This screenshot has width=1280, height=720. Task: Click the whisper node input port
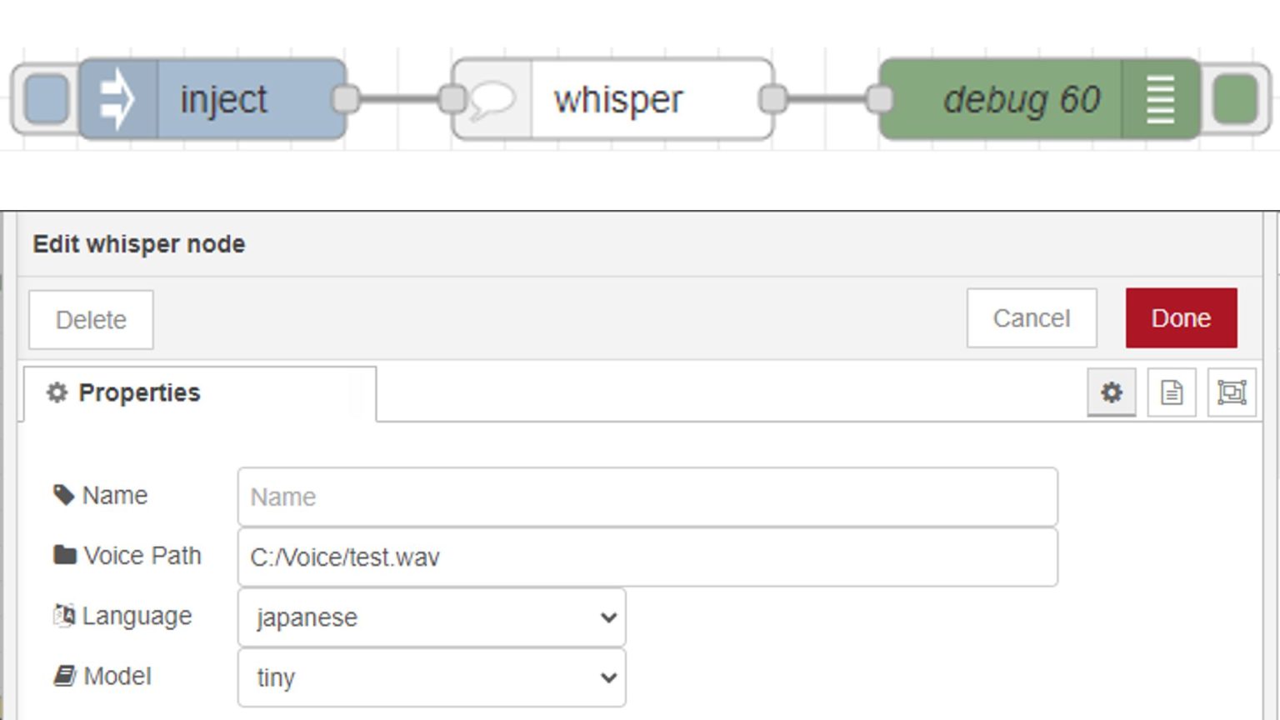click(452, 99)
